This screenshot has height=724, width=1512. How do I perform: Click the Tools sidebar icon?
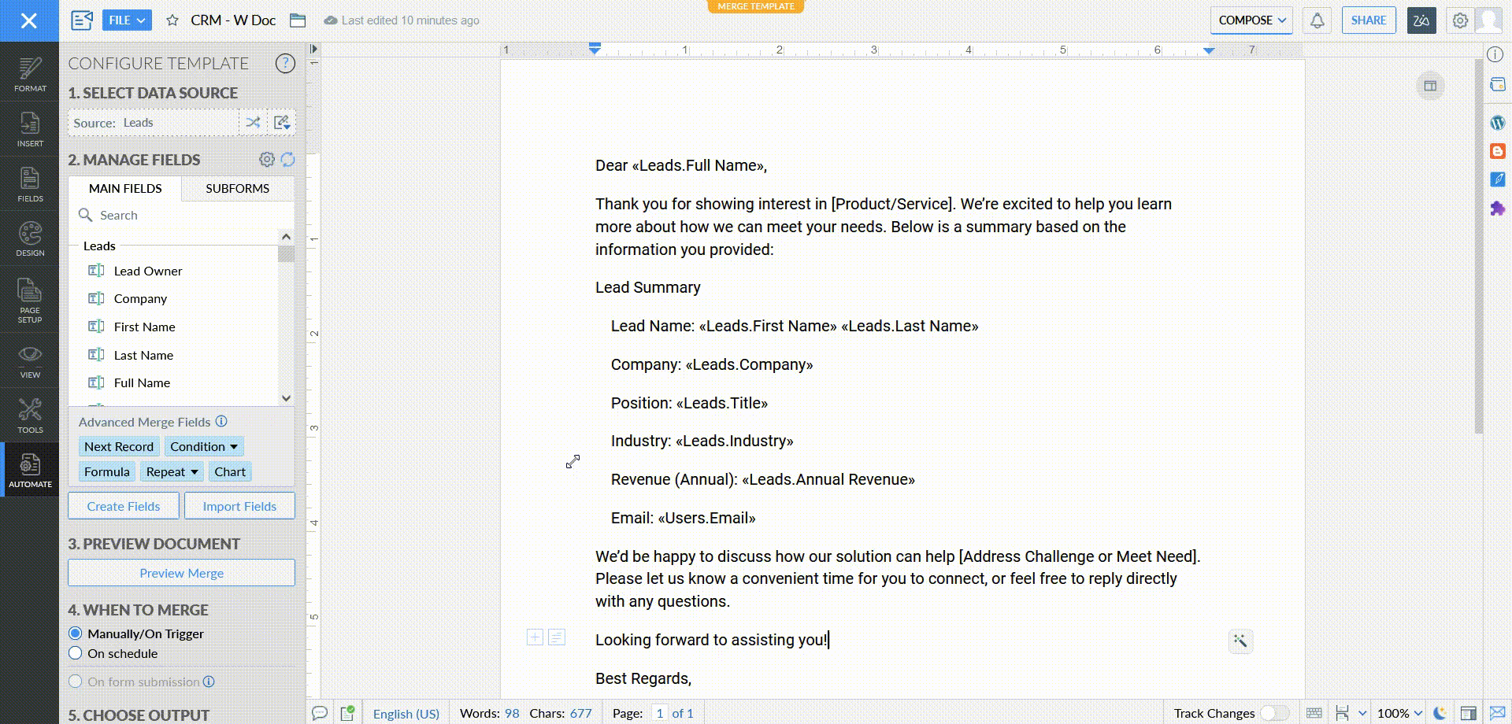point(30,415)
